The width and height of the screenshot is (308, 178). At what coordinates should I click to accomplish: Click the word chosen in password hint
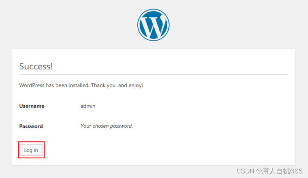click(x=100, y=126)
